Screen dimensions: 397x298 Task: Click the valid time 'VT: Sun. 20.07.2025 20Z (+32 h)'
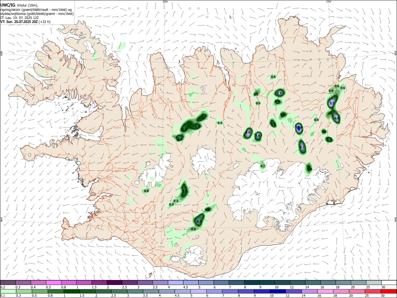point(25,22)
